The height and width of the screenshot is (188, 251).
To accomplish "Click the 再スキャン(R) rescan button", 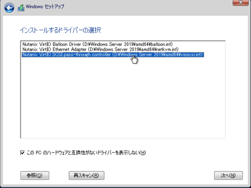I will click(x=86, y=175).
